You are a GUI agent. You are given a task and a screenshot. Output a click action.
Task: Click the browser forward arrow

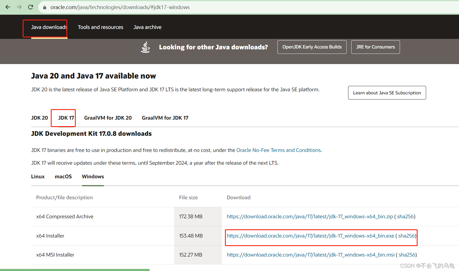click(x=19, y=7)
